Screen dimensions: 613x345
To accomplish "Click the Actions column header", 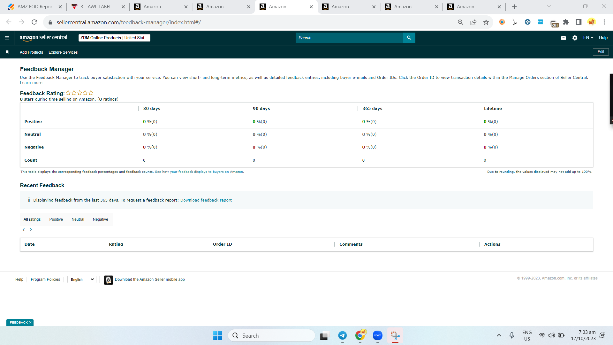I will pos(492,244).
